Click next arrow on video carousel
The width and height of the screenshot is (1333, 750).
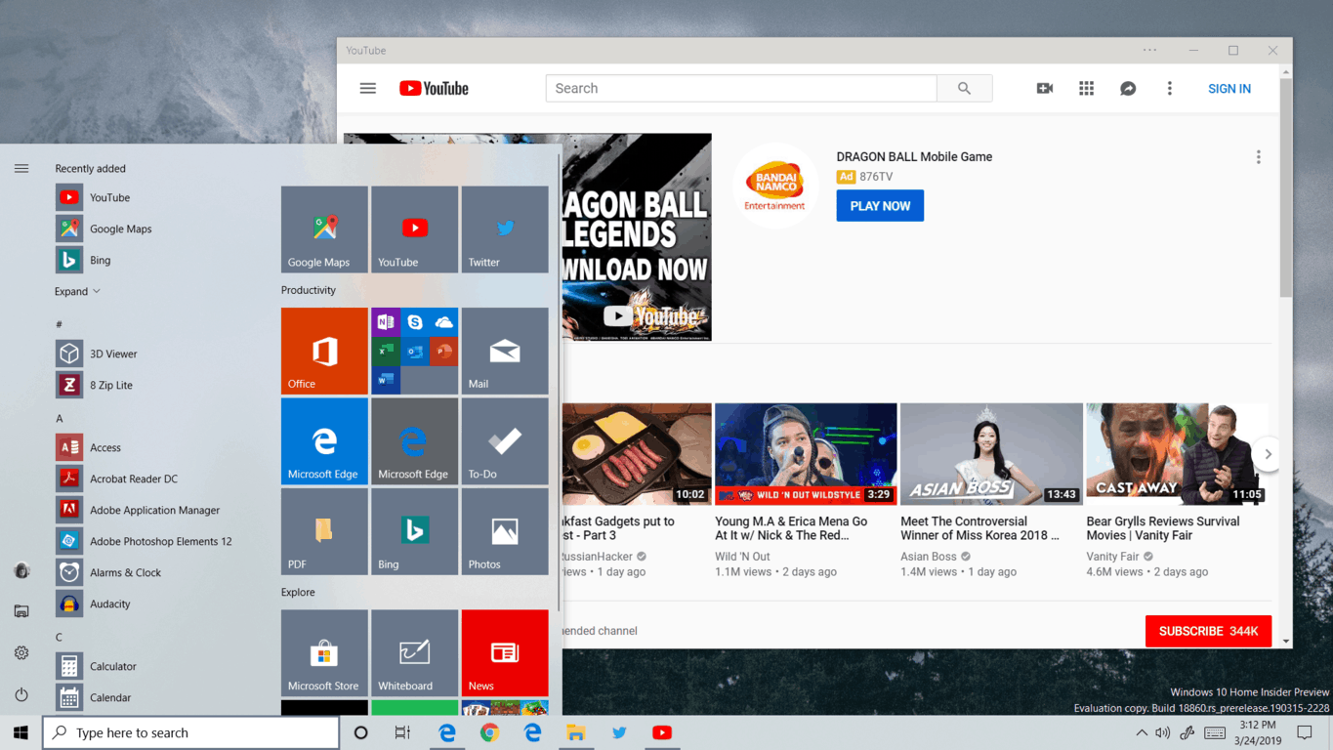point(1268,454)
